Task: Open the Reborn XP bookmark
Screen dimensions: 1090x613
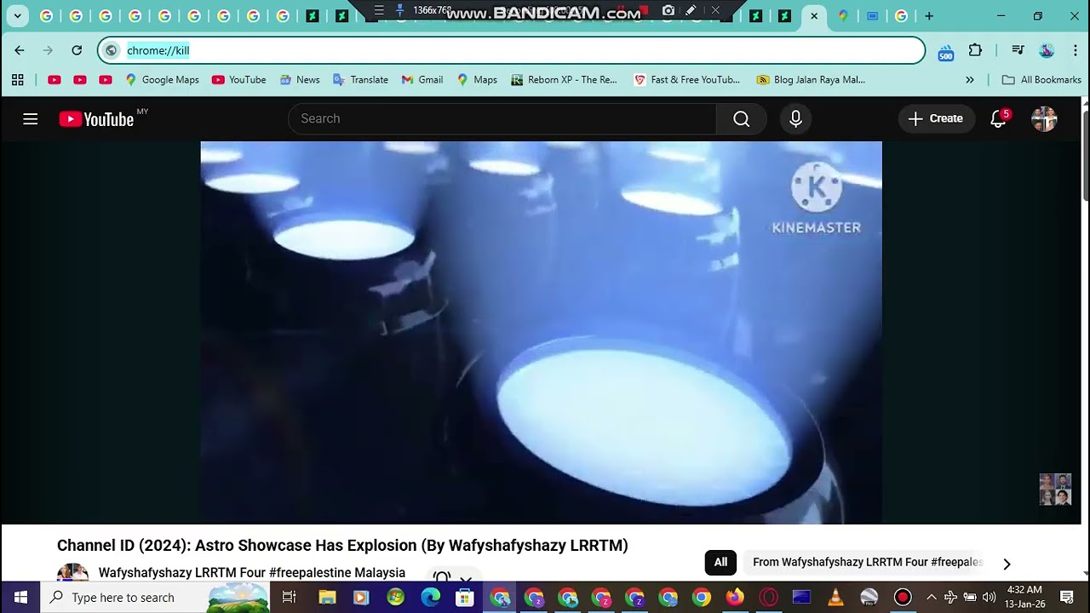Action: [564, 79]
